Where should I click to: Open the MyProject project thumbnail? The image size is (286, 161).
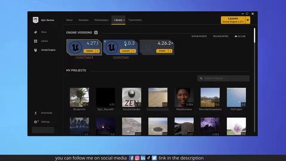pos(236,97)
